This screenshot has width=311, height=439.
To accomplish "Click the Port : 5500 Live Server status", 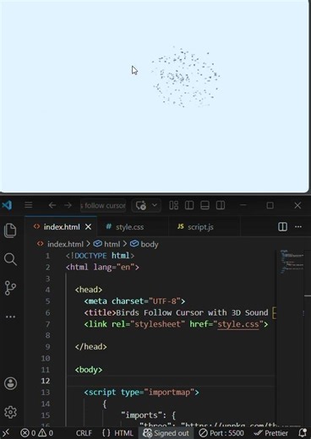I will point(221,433).
